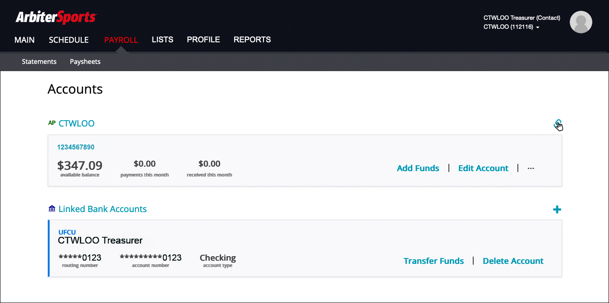Switch to the Statements tab
This screenshot has width=609, height=303.
(39, 61)
